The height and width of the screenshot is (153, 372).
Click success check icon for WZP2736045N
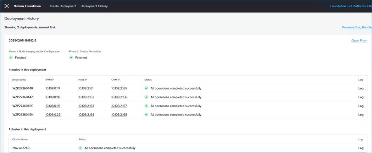[146, 115]
